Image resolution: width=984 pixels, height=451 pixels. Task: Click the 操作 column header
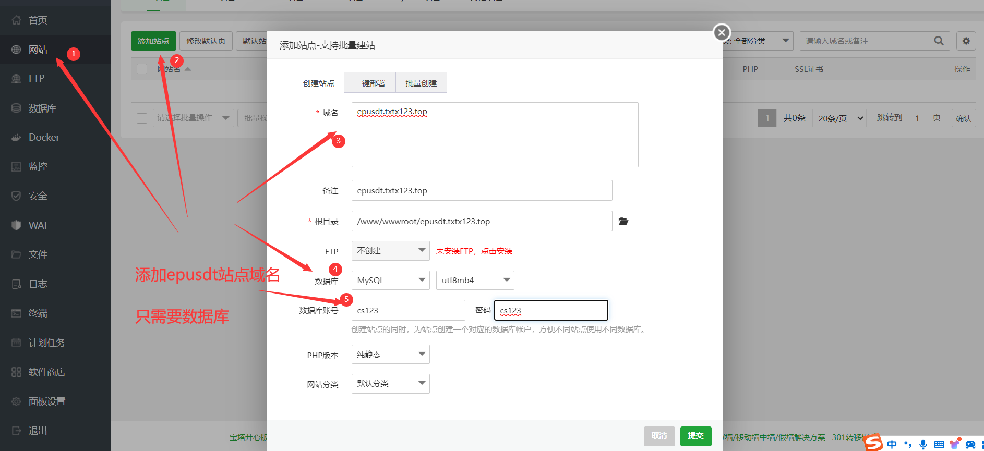point(962,69)
